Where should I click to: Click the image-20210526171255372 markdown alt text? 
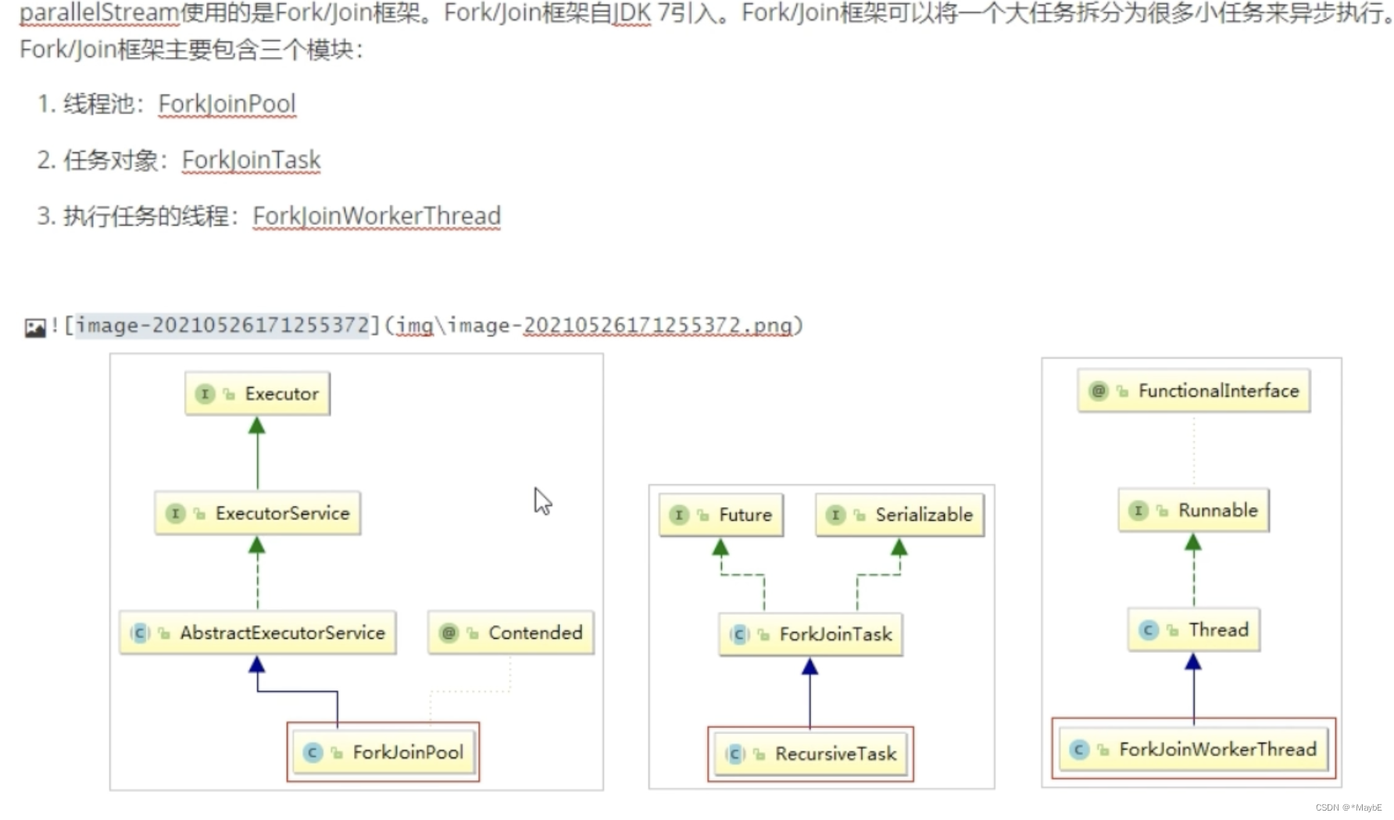[222, 325]
